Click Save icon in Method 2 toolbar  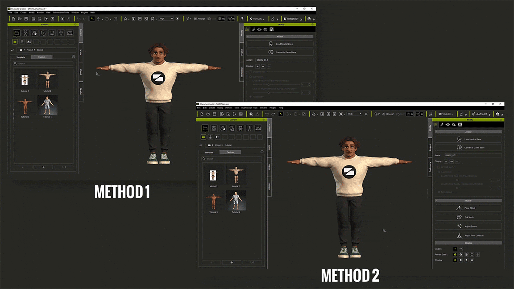[215, 114]
